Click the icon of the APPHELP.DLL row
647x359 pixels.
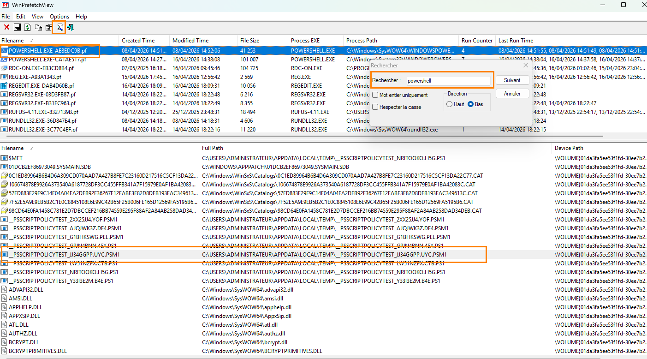(4, 307)
